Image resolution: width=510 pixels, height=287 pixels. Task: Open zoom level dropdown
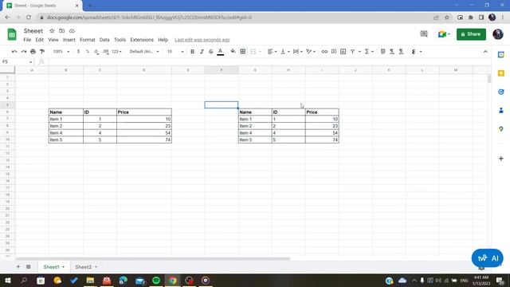click(x=61, y=51)
